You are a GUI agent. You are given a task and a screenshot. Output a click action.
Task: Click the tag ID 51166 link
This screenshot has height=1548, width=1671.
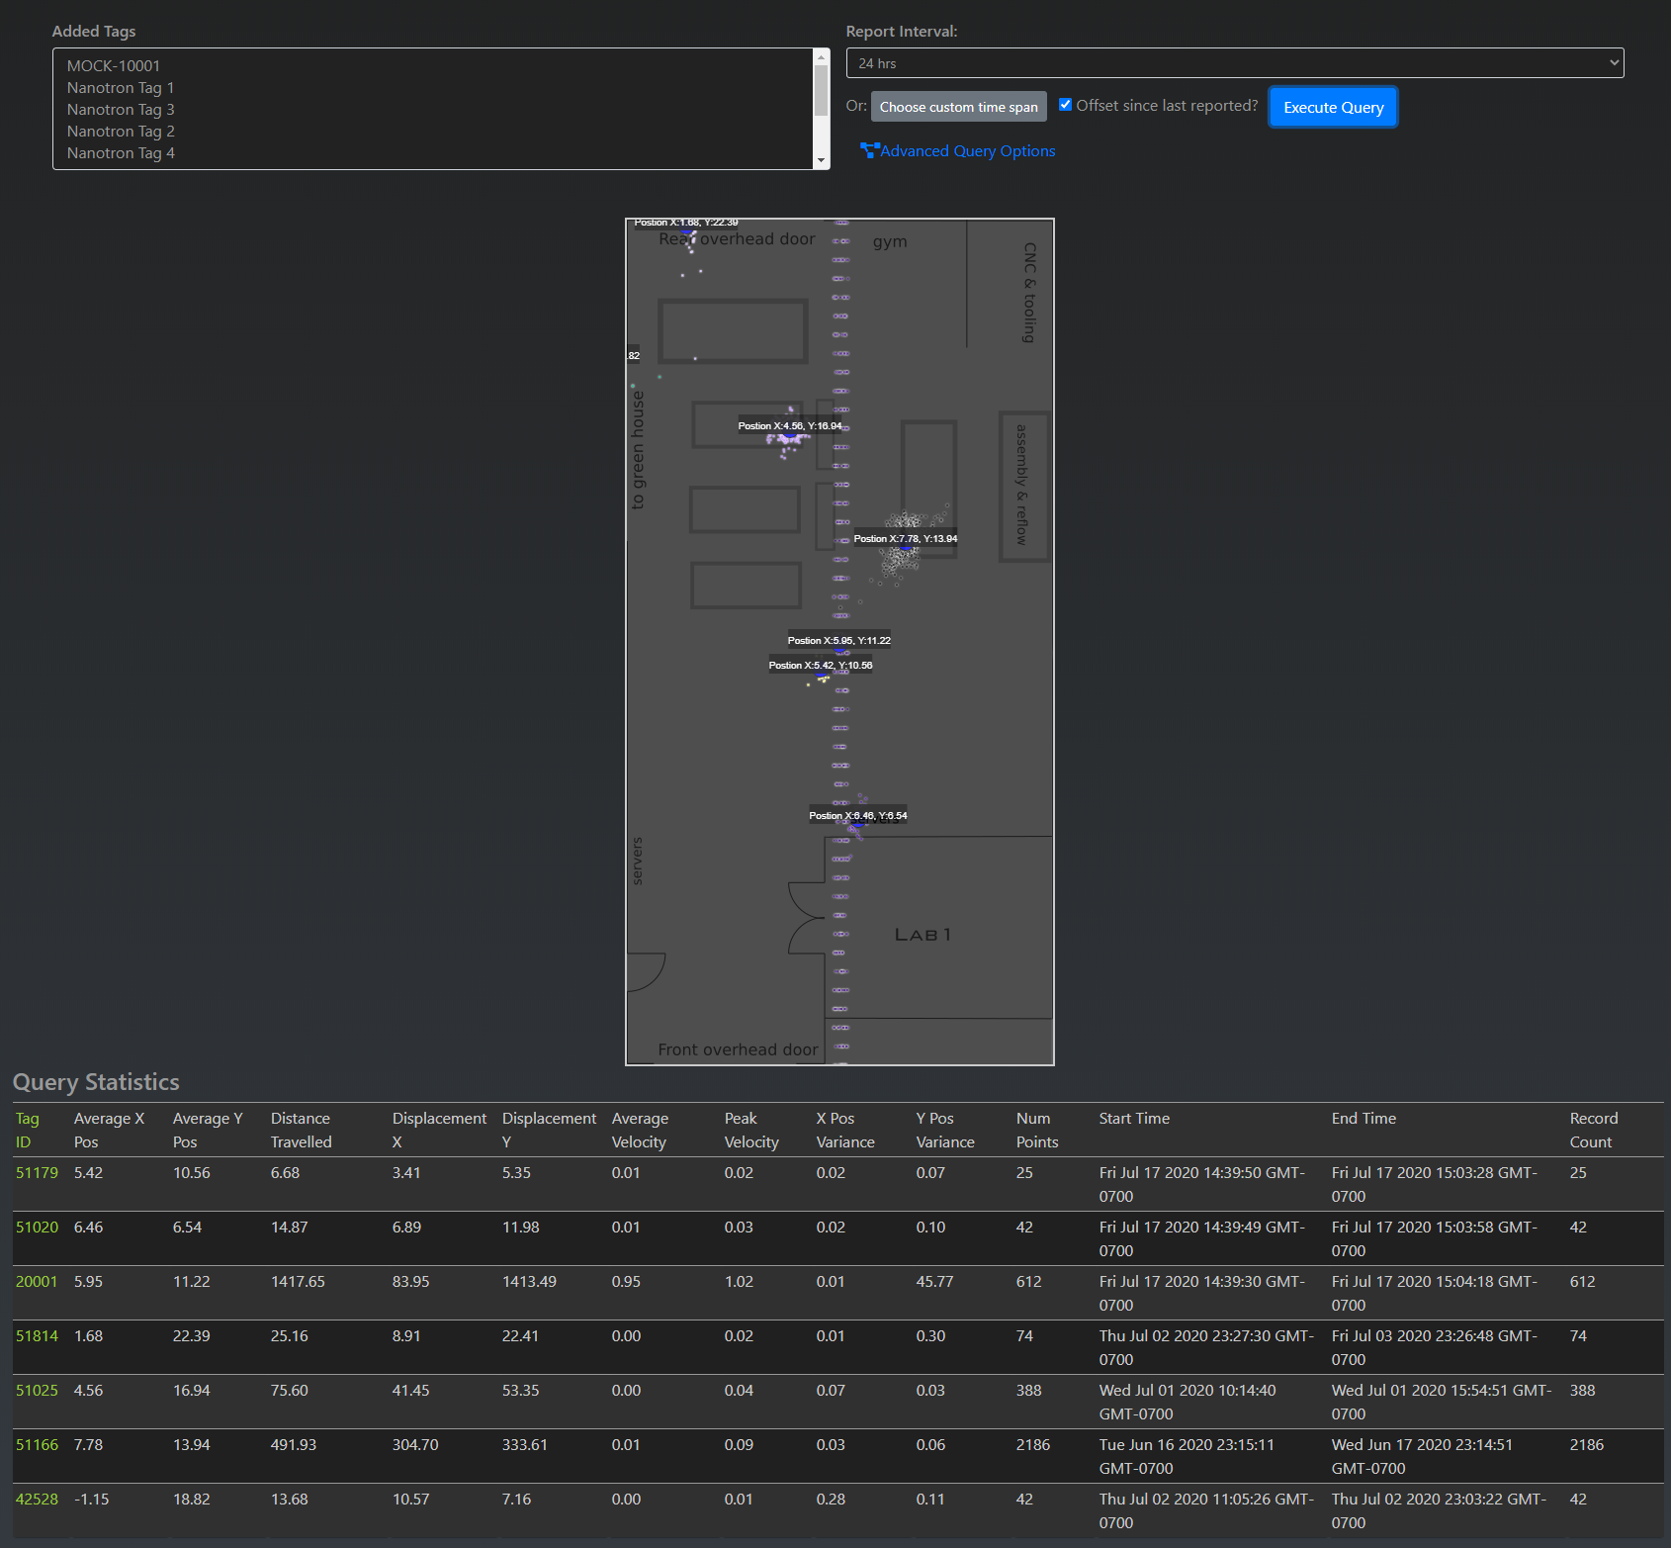click(x=37, y=1445)
